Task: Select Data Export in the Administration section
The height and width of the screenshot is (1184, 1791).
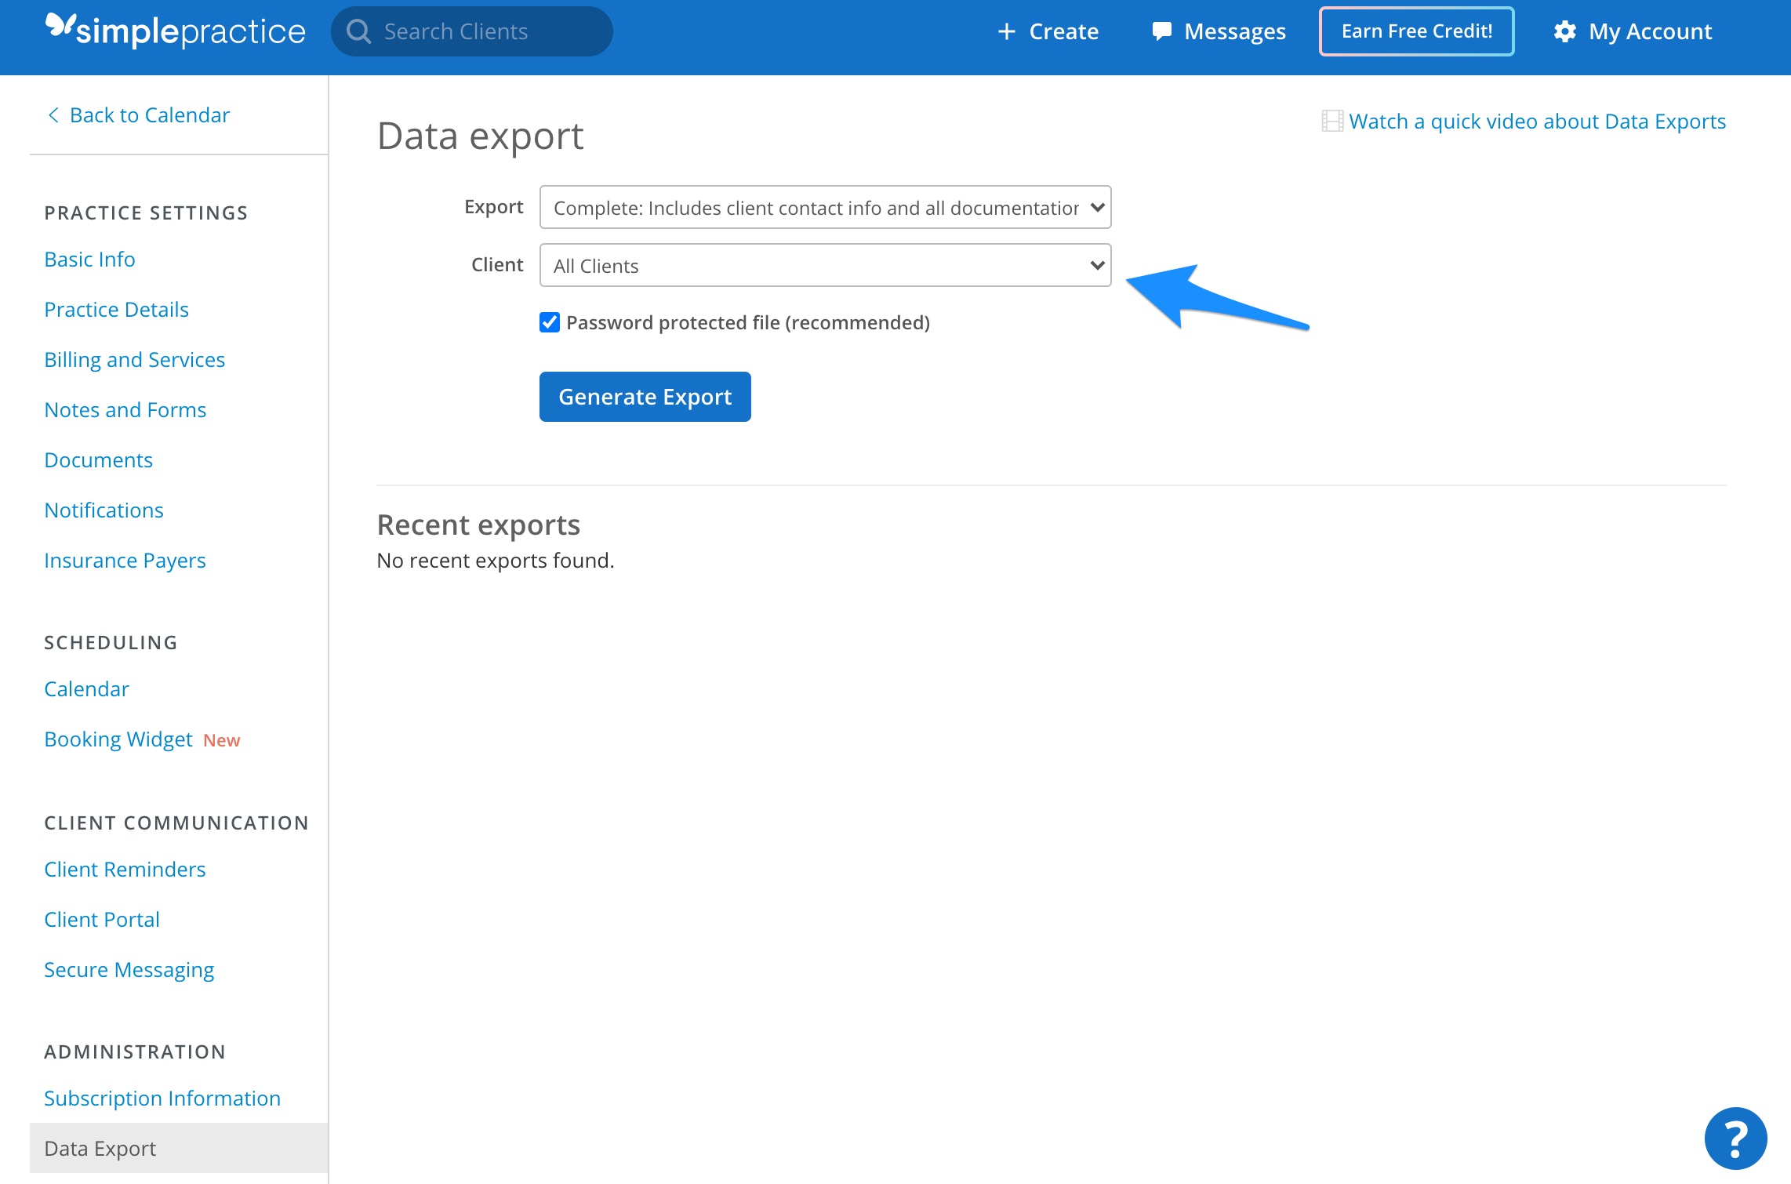Action: (x=99, y=1147)
